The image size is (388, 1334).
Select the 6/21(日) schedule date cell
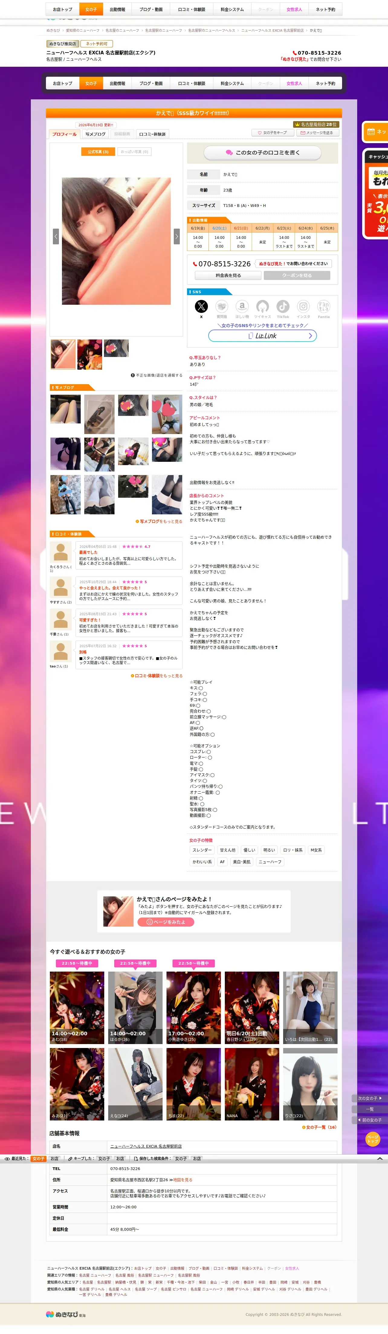(241, 228)
